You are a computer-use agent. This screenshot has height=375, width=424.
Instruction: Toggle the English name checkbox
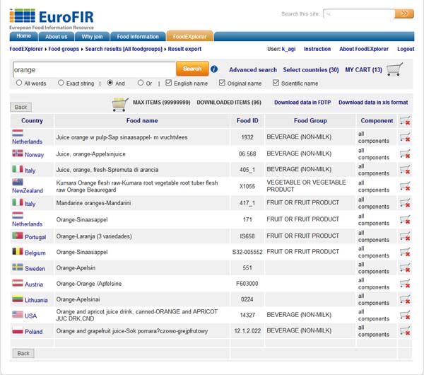coord(168,83)
